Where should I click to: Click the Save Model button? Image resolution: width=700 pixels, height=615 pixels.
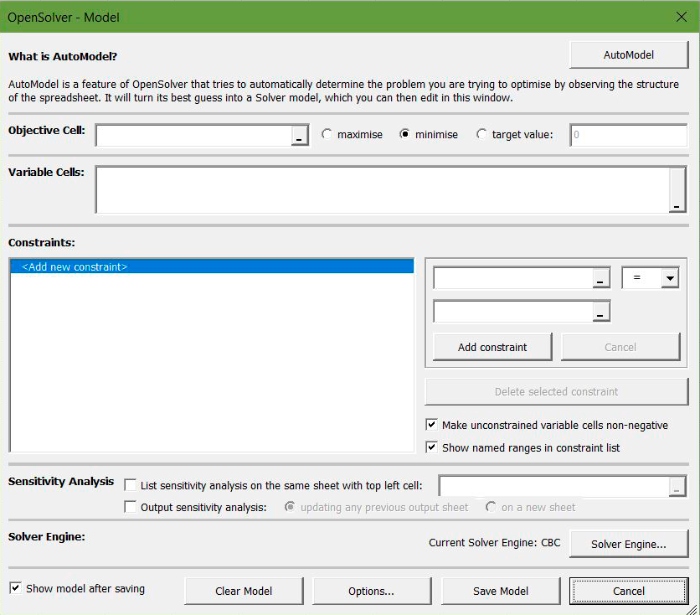point(501,591)
